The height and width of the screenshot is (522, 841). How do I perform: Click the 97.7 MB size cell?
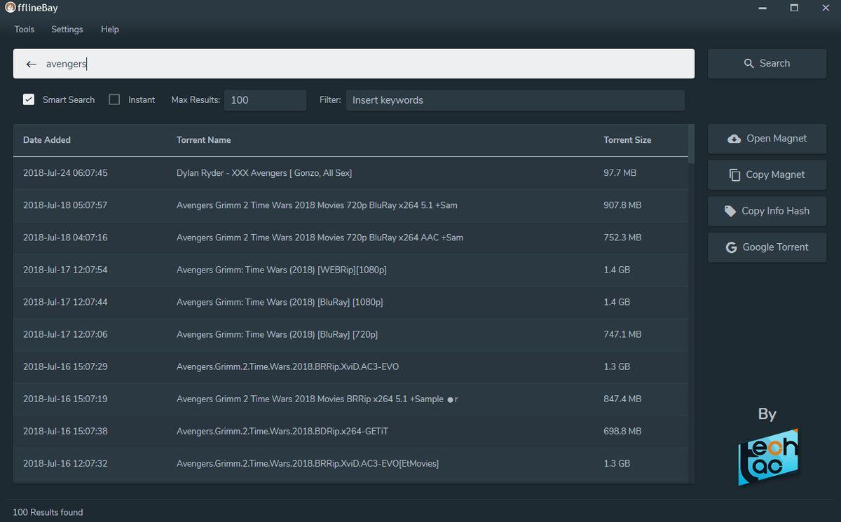pyautogui.click(x=620, y=173)
